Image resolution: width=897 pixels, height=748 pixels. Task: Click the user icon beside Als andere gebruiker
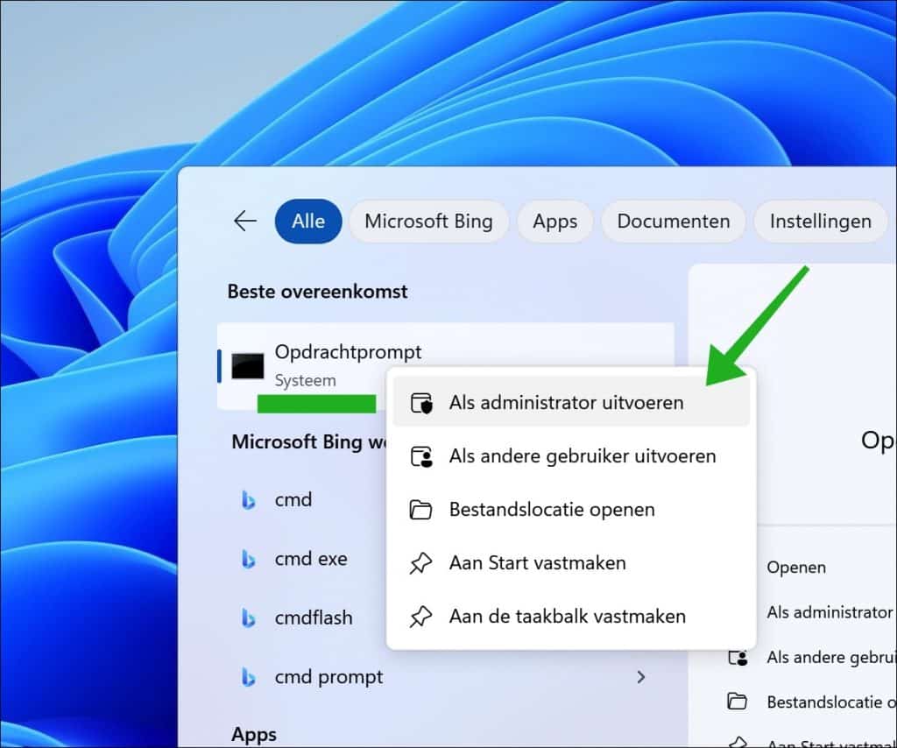(421, 456)
